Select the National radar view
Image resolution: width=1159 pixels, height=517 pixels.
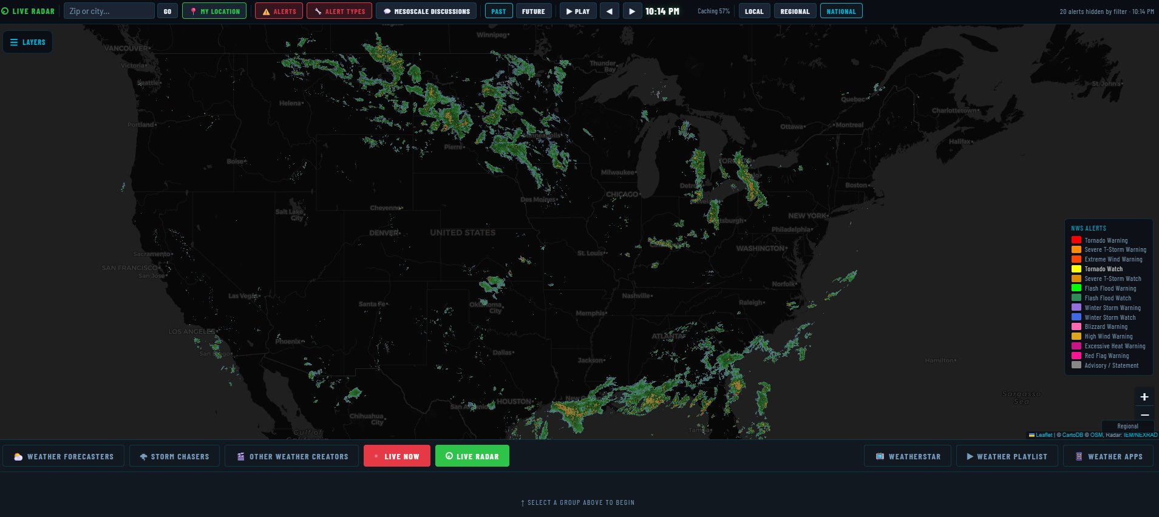(841, 11)
